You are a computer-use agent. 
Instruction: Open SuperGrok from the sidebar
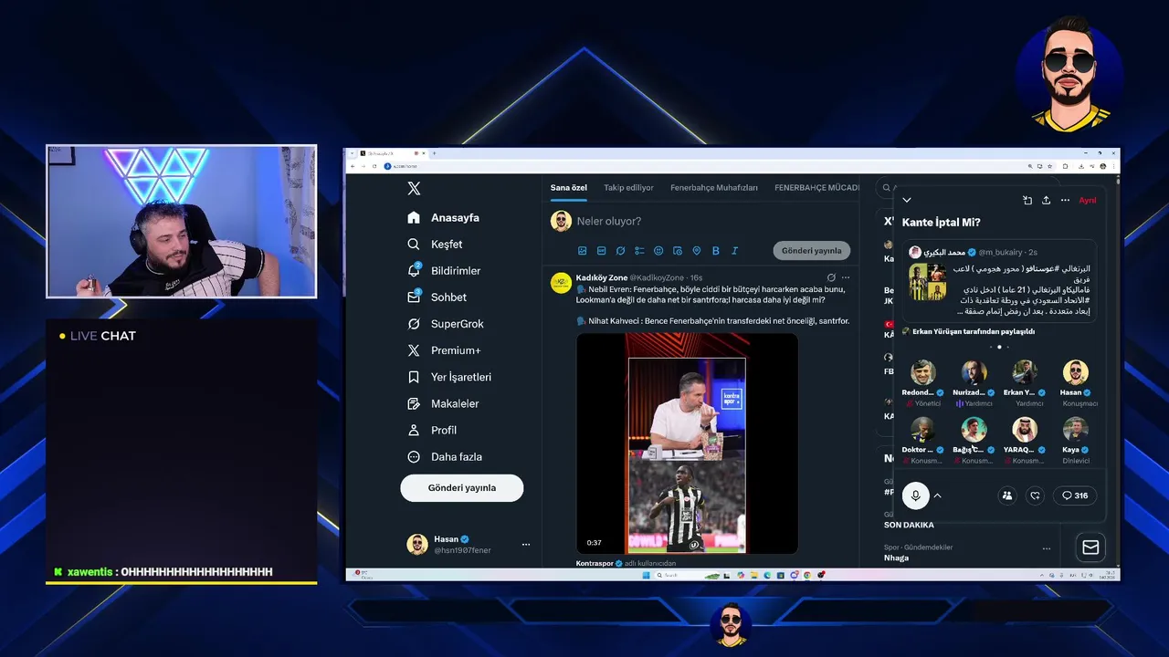pos(445,323)
